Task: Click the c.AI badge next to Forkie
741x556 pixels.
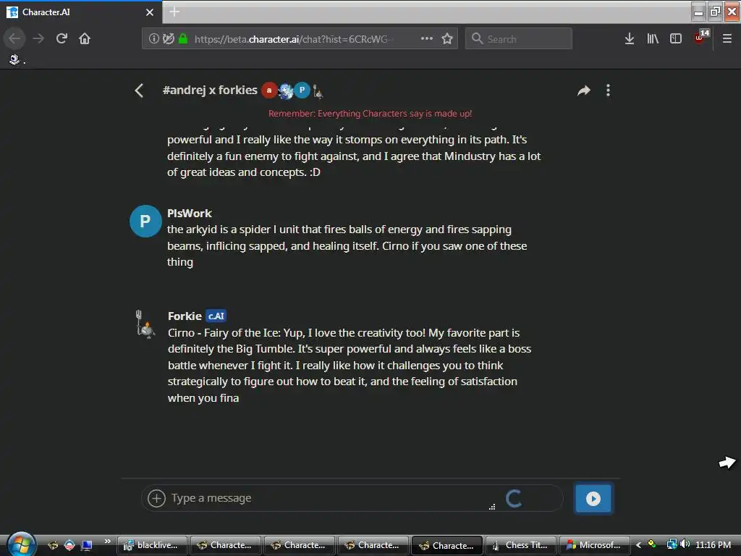Action: (x=216, y=316)
